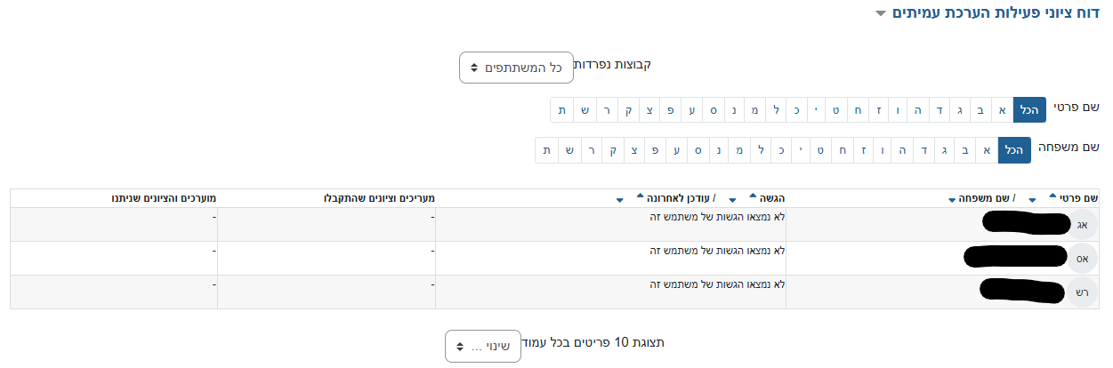Click descending sort arrow beside שם משפחה
Image resolution: width=1113 pixels, height=368 pixels.
click(953, 200)
